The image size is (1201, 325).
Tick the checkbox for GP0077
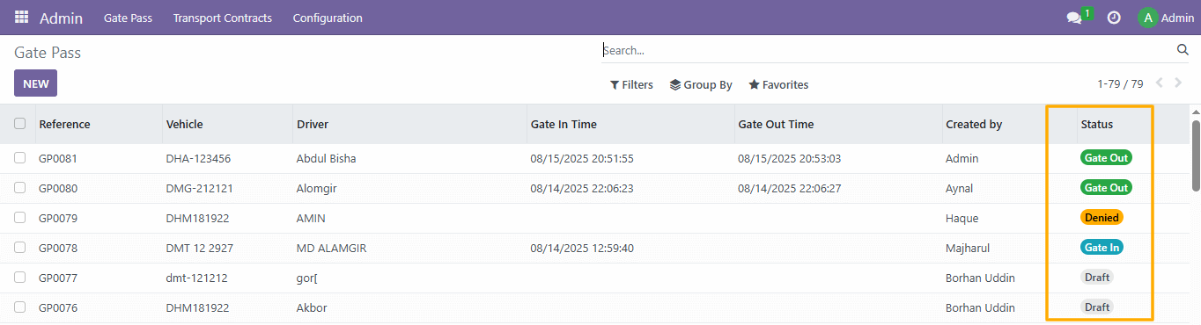click(x=19, y=278)
